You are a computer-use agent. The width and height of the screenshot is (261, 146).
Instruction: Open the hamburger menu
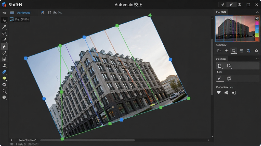pos(12,13)
